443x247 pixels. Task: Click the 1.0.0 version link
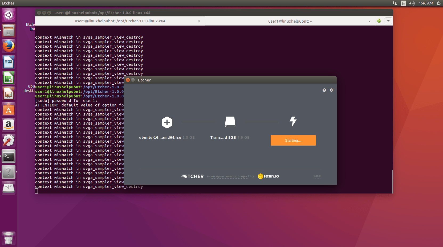[317, 176]
